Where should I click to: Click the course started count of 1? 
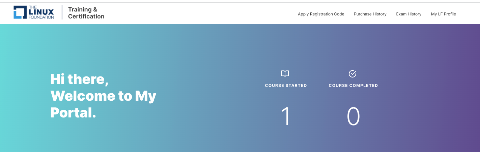[286, 117]
